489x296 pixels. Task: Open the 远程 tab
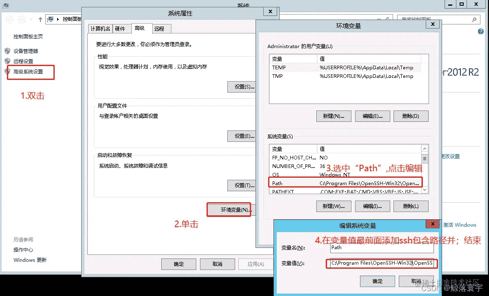(x=159, y=29)
